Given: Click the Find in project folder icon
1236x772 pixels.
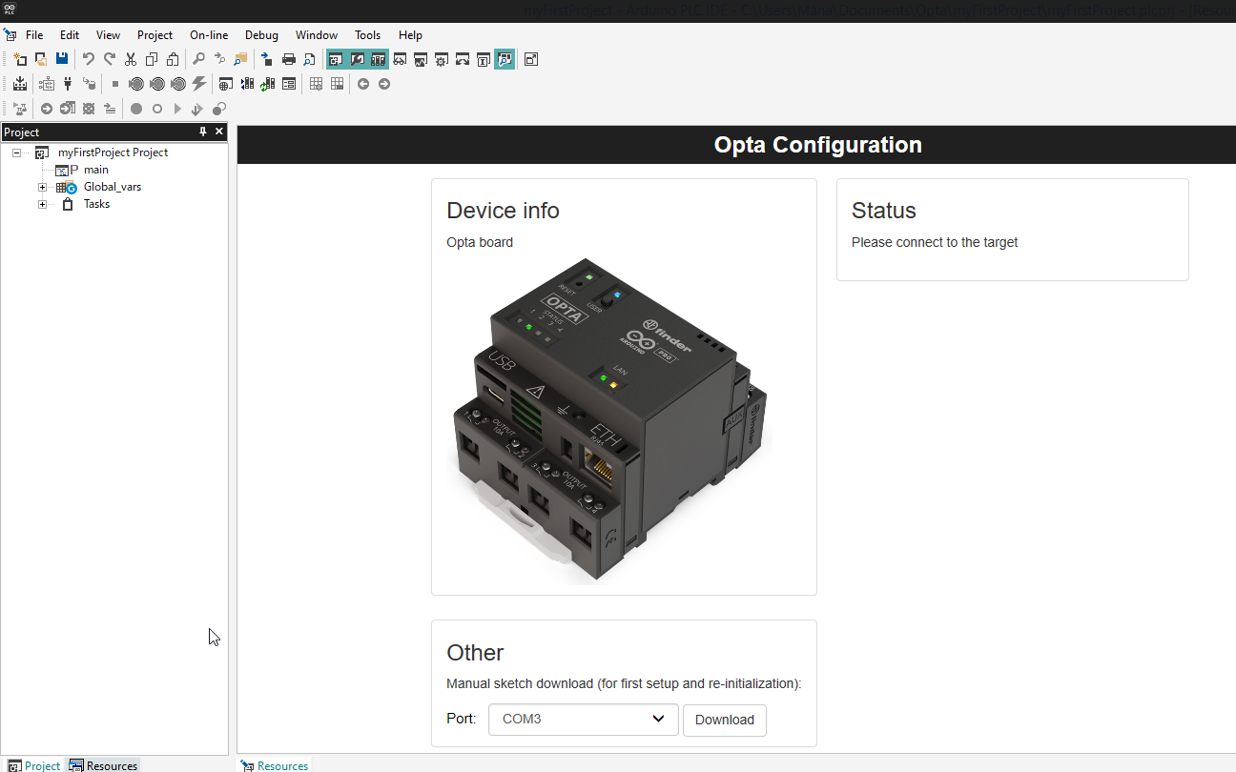Looking at the screenshot, I should [x=241, y=59].
